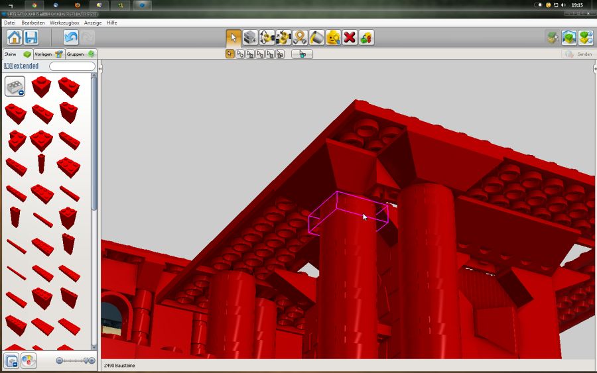Click the Senden button
This screenshot has height=373, width=597.
(x=578, y=54)
